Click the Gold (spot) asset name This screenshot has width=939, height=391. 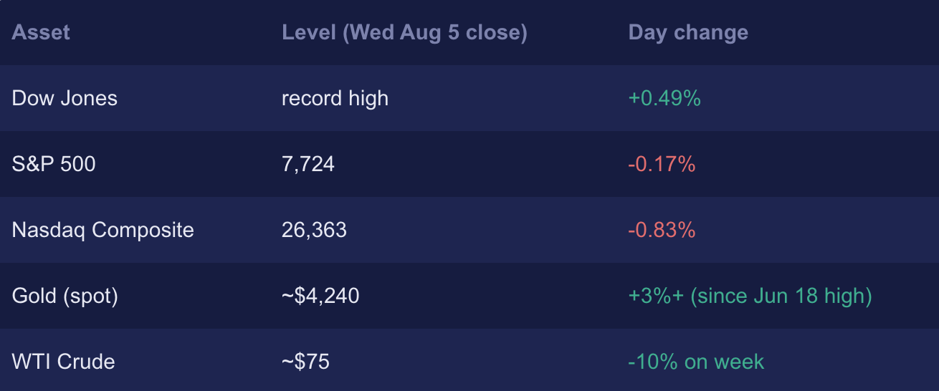(65, 296)
